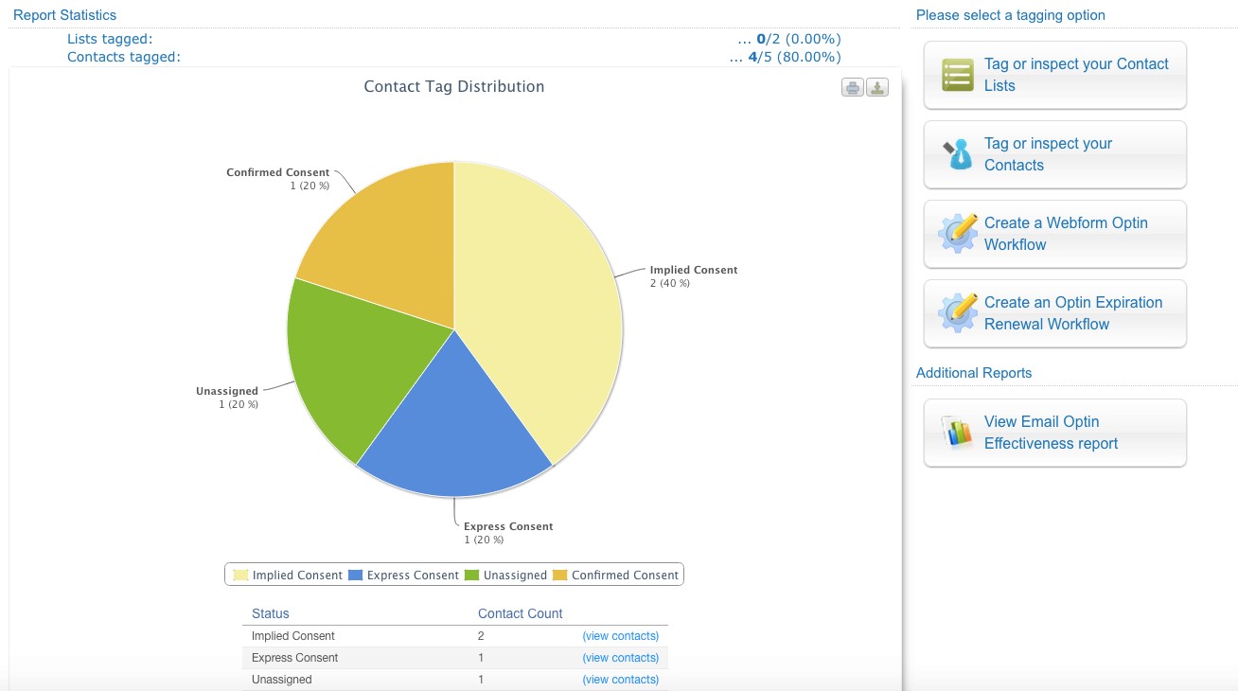1238x691 pixels.
Task: Create a Webform Optin Workflow
Action: 1054,234
